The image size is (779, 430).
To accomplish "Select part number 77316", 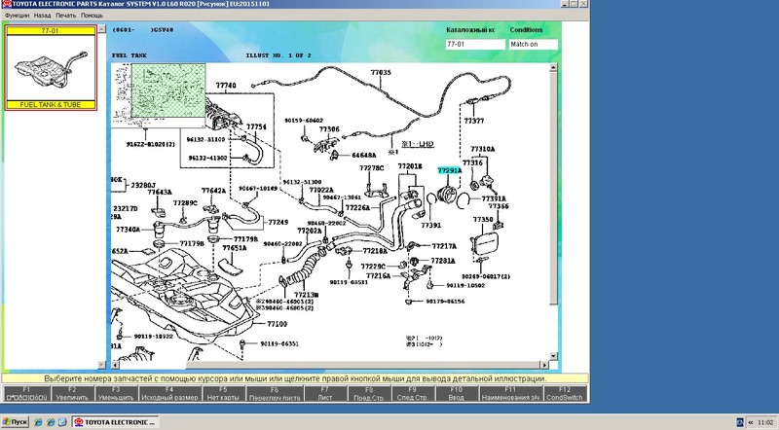I will coord(472,162).
